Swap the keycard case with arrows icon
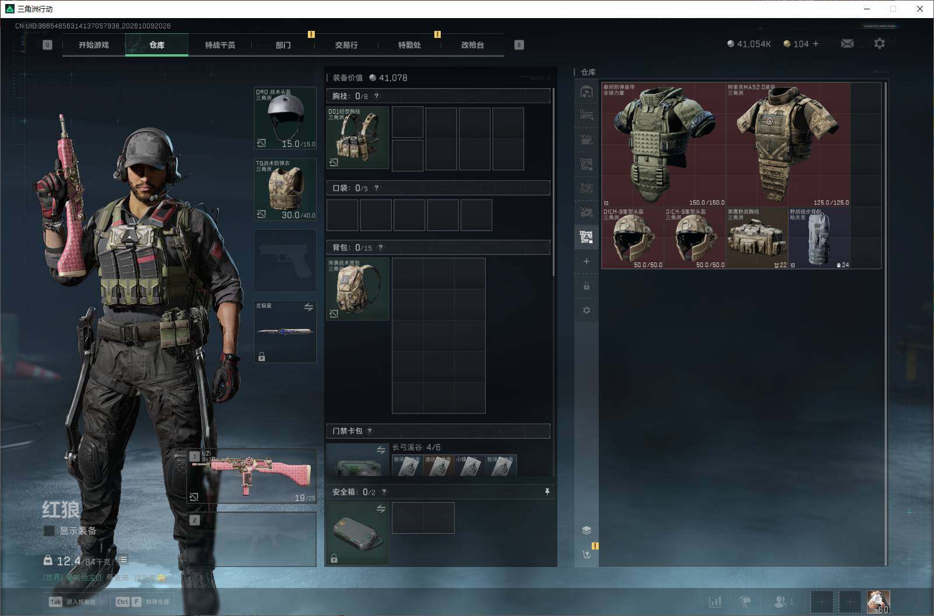The image size is (934, 616). click(381, 450)
